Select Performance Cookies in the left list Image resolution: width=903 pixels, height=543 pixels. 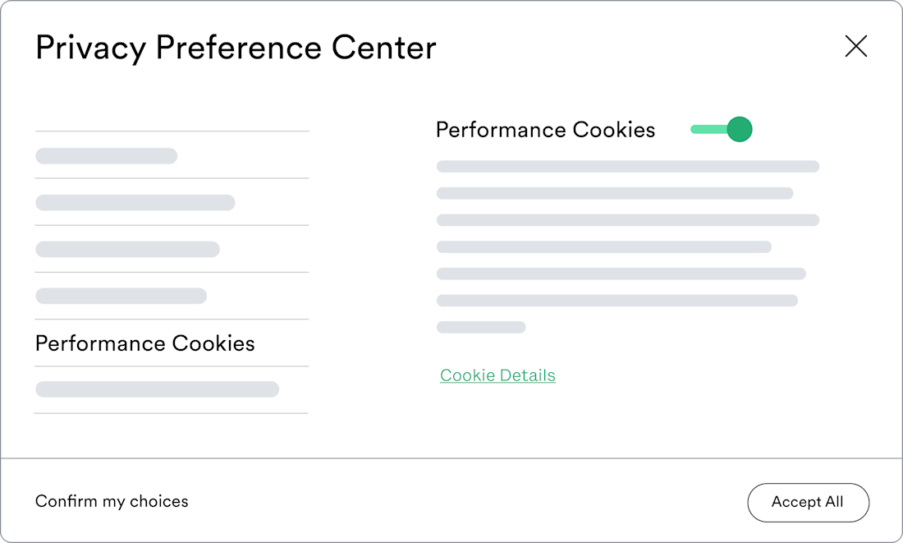click(145, 343)
